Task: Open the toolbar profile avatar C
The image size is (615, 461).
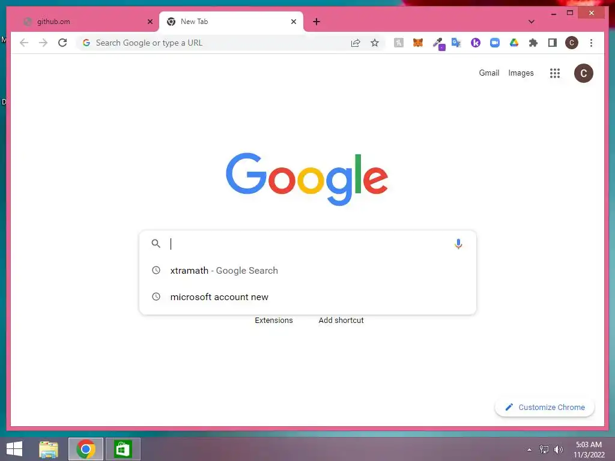Action: click(x=572, y=43)
